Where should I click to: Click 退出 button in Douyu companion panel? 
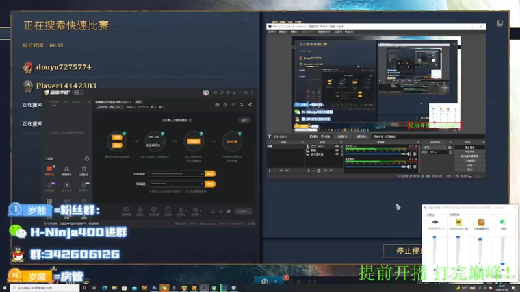click(244, 120)
